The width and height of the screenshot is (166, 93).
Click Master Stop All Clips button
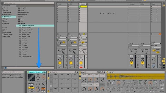[151, 34]
